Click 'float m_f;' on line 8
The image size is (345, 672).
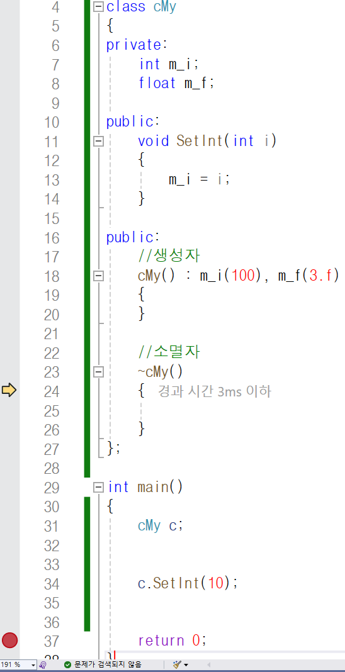pos(176,83)
